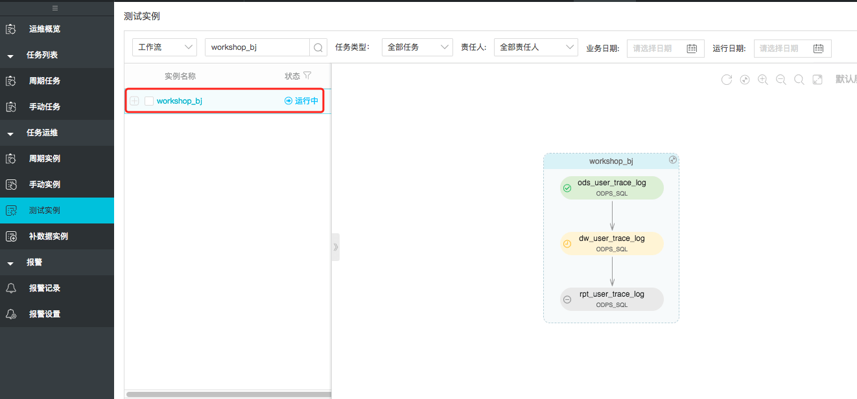Click the workshop_bj instance name link
Screen dimensions: 857x399
click(180, 101)
